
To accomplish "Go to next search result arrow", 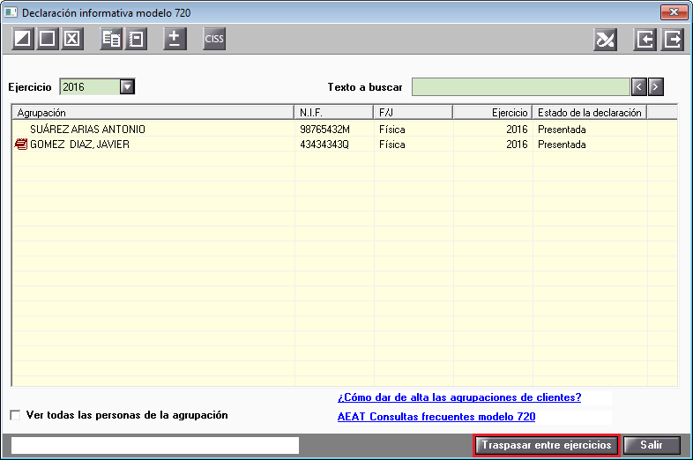I will point(656,86).
